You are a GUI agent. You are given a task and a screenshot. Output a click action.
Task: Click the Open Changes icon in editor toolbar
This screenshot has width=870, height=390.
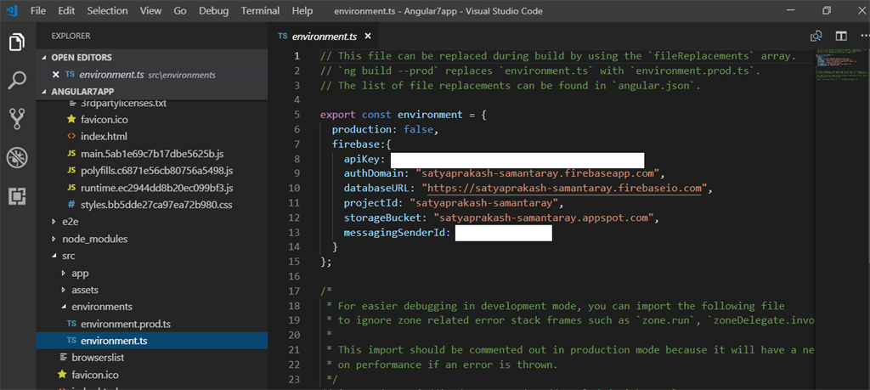[816, 36]
